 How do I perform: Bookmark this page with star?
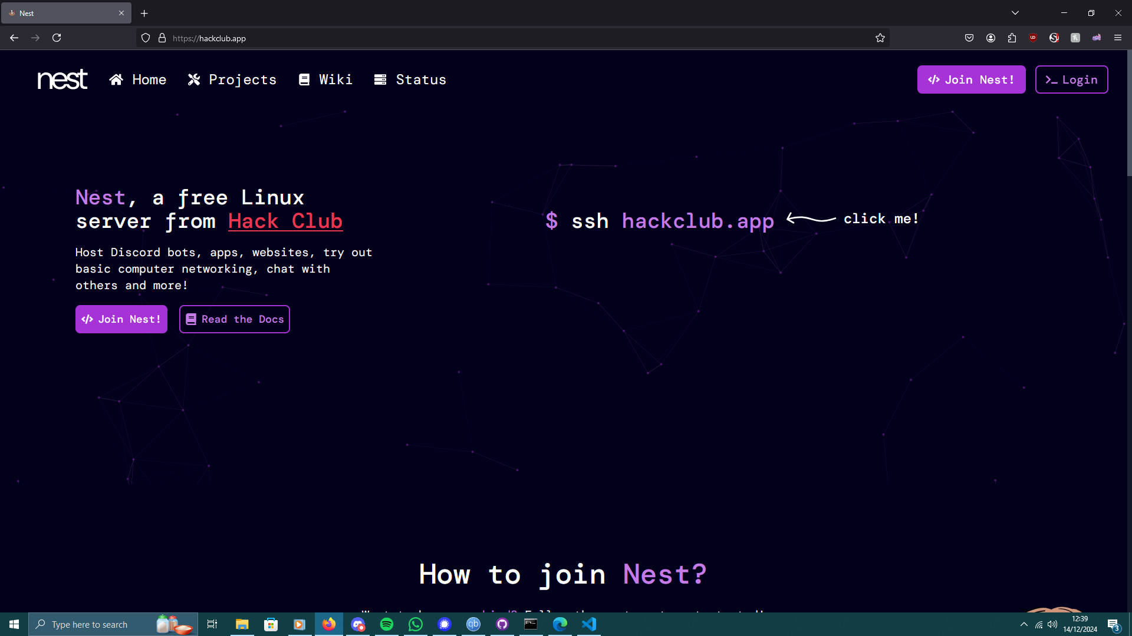click(x=880, y=38)
